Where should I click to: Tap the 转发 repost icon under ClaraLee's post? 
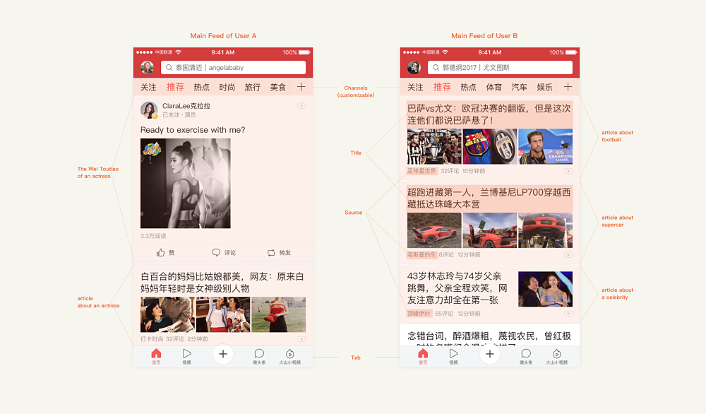(271, 253)
